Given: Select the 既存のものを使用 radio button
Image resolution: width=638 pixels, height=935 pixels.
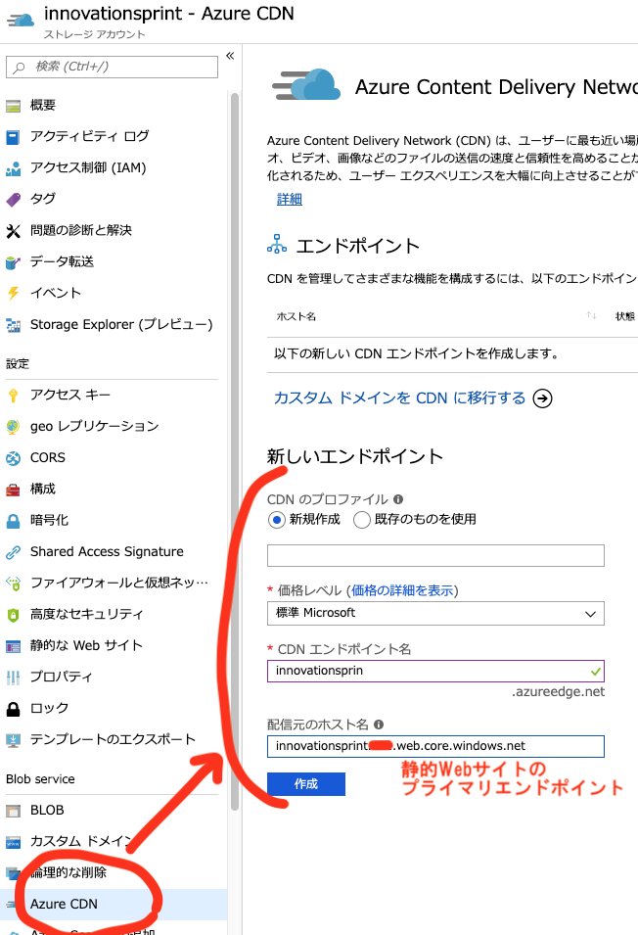Looking at the screenshot, I should 362,520.
